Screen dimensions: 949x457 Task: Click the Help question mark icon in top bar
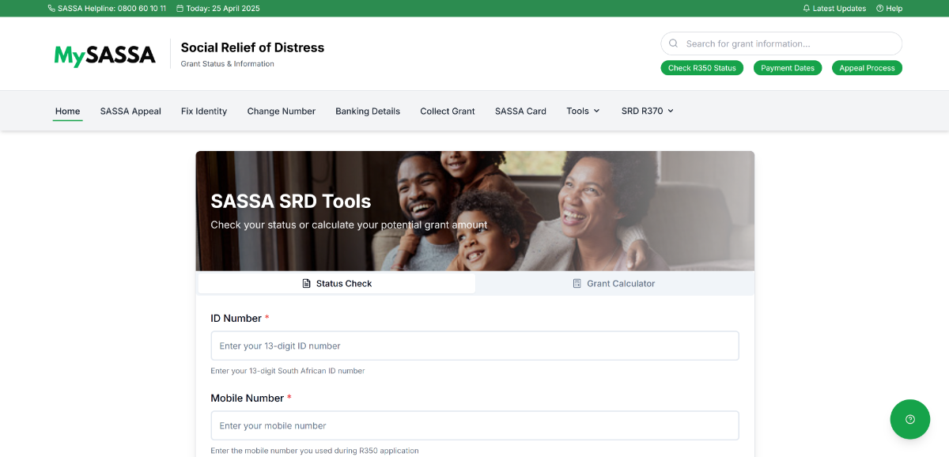coord(880,9)
